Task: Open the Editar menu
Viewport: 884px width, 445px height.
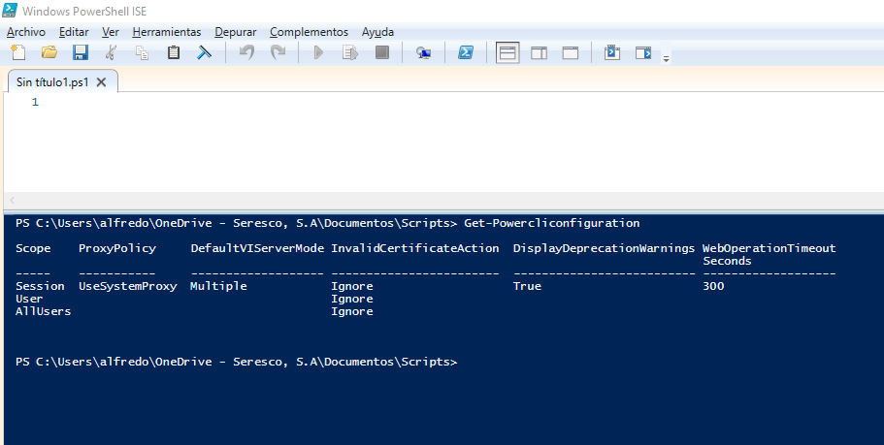Action: tap(74, 32)
